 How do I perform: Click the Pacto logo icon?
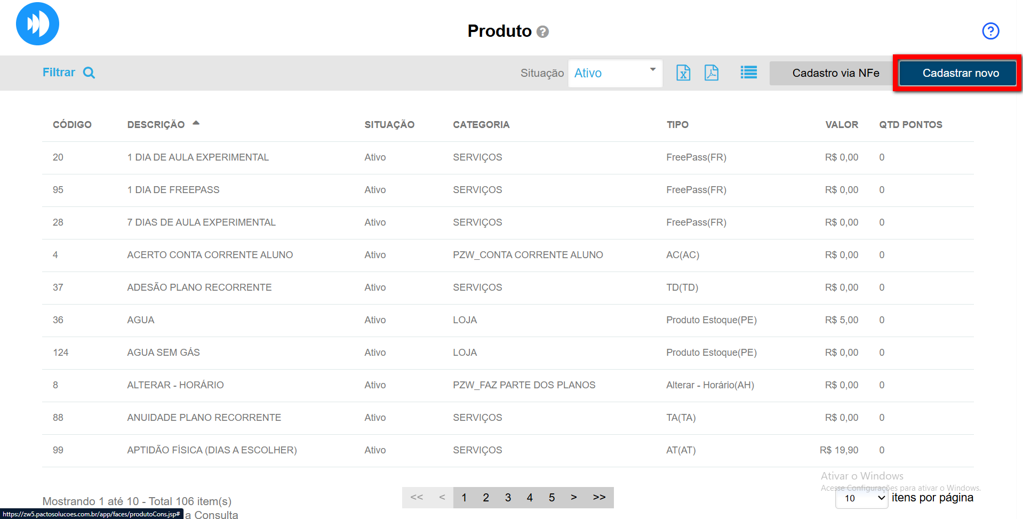pos(37,24)
